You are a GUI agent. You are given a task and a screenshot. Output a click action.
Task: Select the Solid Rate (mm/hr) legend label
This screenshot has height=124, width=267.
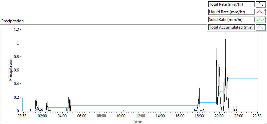coord(231,20)
